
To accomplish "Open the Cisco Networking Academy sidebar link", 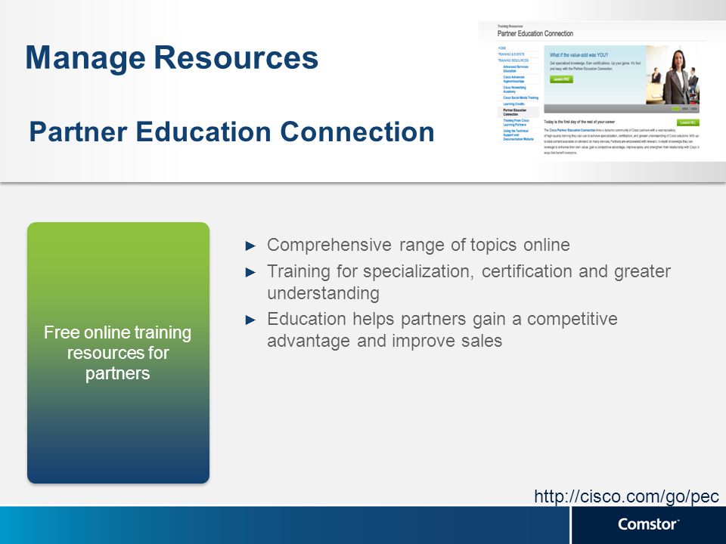I will click(x=514, y=89).
